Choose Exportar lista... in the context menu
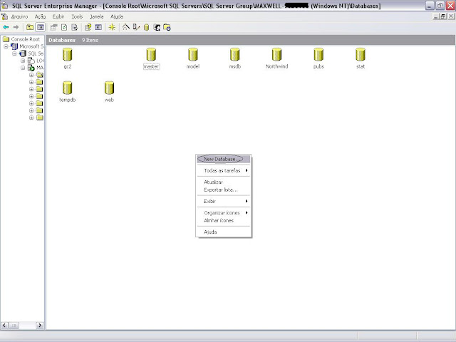456x342 pixels. (x=223, y=190)
